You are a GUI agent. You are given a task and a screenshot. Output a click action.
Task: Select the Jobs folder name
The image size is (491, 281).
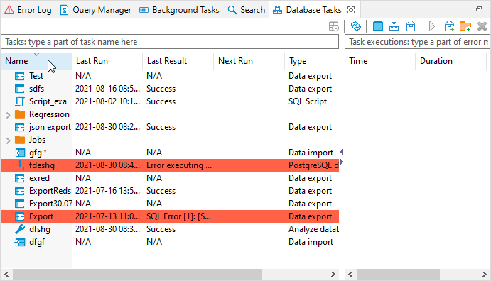click(37, 140)
